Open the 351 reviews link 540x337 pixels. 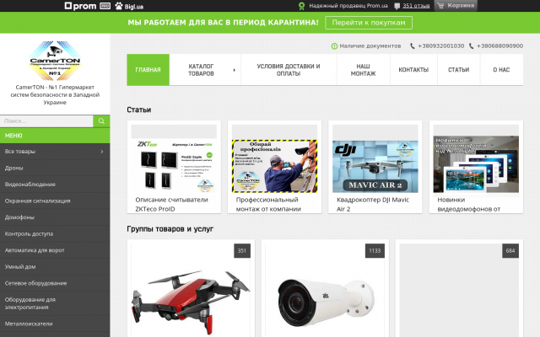click(416, 6)
